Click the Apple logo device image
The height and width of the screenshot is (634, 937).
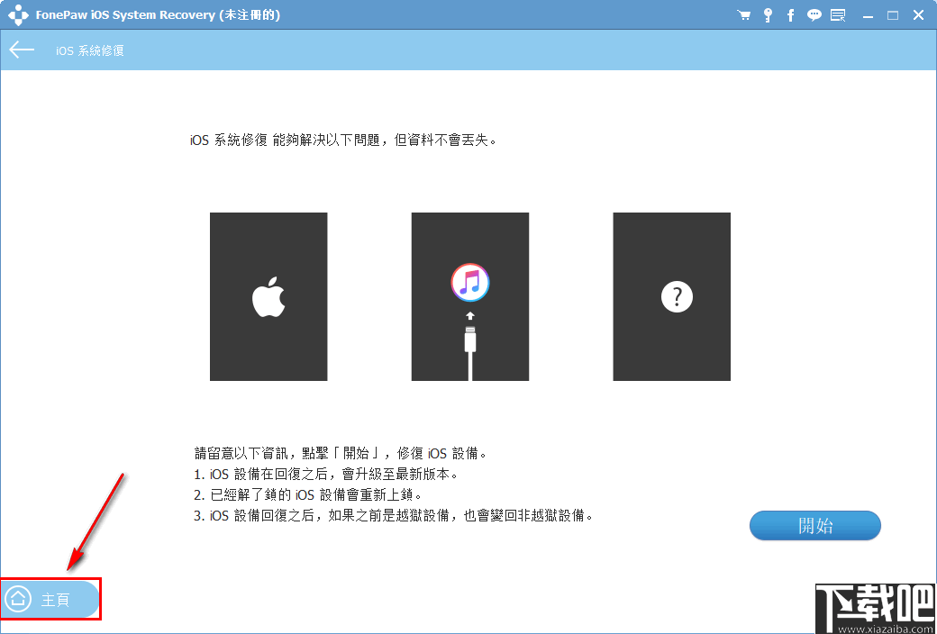click(268, 296)
